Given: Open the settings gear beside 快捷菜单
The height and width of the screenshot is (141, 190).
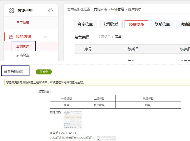Looking at the screenshot, I should tap(50, 11).
